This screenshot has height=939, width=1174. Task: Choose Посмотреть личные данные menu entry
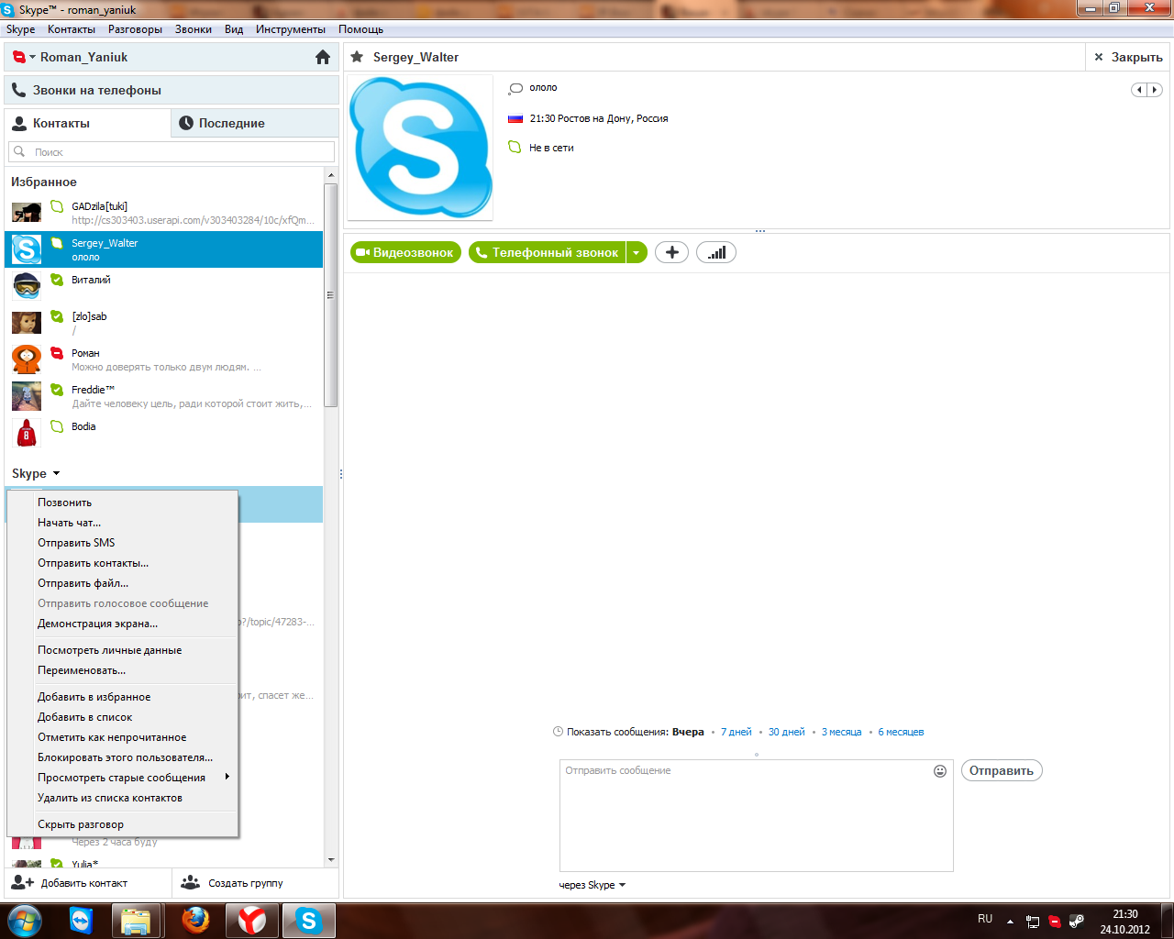(x=123, y=650)
